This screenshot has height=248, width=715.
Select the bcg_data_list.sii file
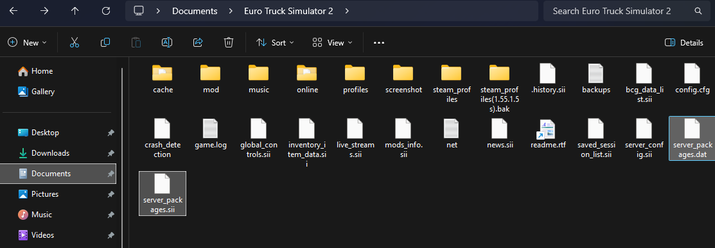point(644,83)
